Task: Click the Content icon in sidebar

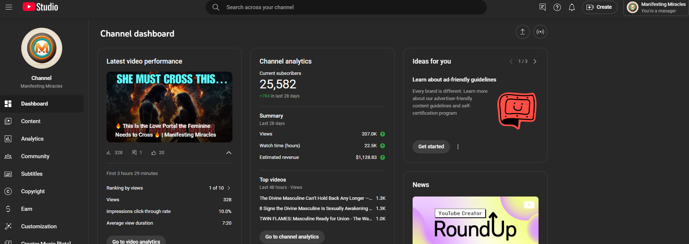Action: (8, 121)
